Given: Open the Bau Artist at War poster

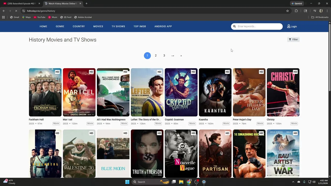Looking at the screenshot, I should [283, 153].
